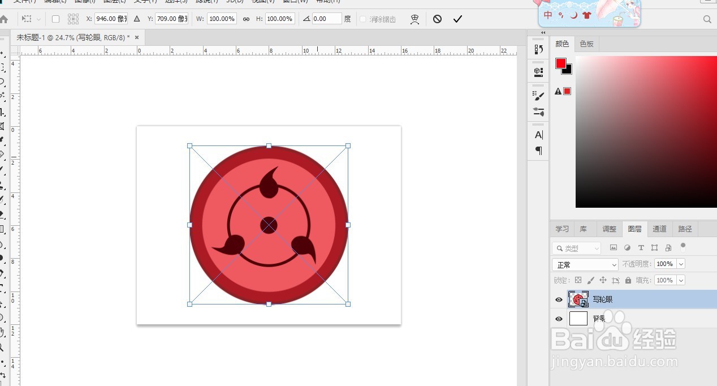
Task: Hide the 背景 layer
Action: 559,319
